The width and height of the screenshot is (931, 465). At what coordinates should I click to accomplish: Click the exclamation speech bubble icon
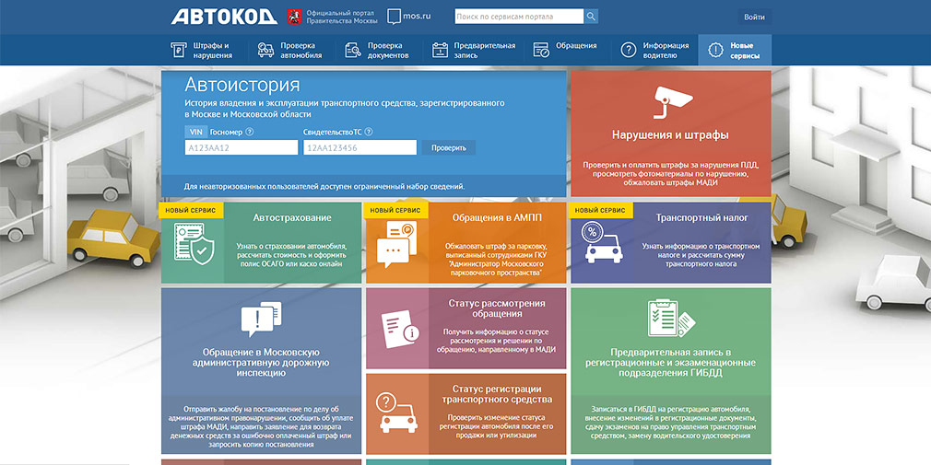point(261,319)
